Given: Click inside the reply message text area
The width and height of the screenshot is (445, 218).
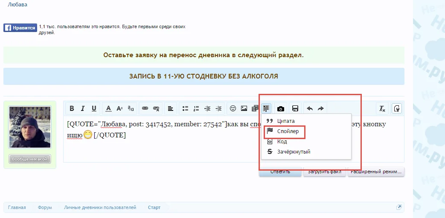Looking at the screenshot, I should tap(171, 149).
